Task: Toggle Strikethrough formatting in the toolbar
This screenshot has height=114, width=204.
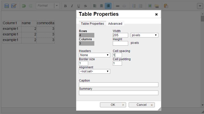Action: pyautogui.click(x=85, y=6)
